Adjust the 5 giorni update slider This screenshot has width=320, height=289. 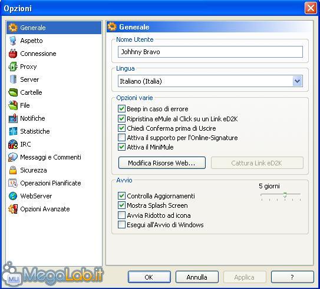(x=285, y=195)
